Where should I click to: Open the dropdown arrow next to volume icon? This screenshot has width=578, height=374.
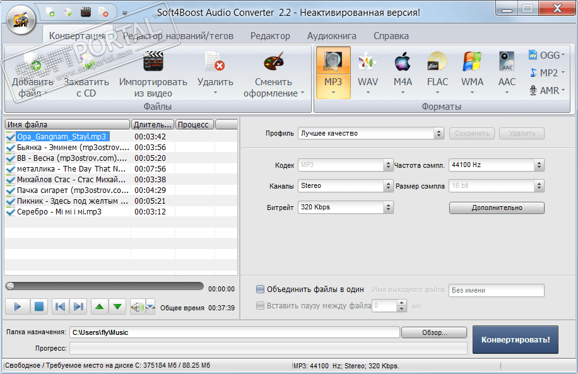coord(150,307)
